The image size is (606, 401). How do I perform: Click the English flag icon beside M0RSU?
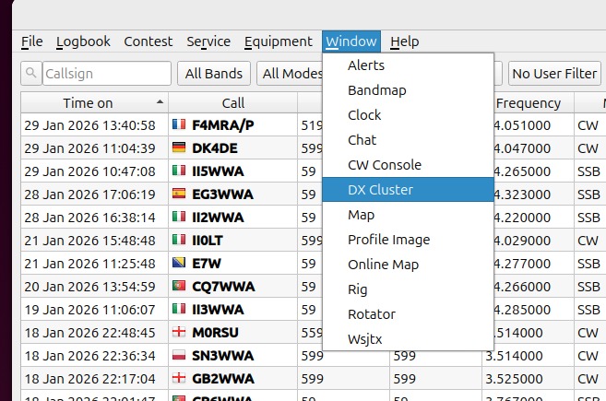click(179, 333)
